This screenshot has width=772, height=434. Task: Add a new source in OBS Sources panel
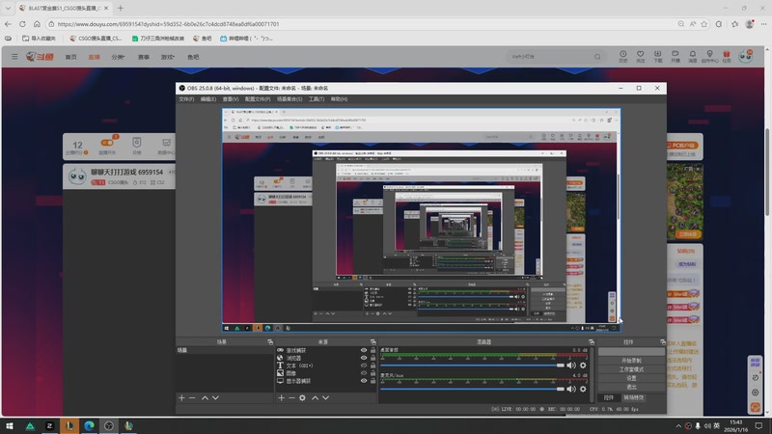pyautogui.click(x=281, y=397)
